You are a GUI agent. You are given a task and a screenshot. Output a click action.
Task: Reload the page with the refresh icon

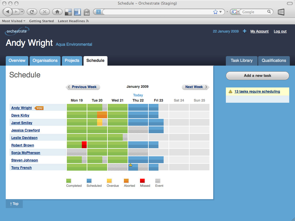pyautogui.click(x=32, y=12)
